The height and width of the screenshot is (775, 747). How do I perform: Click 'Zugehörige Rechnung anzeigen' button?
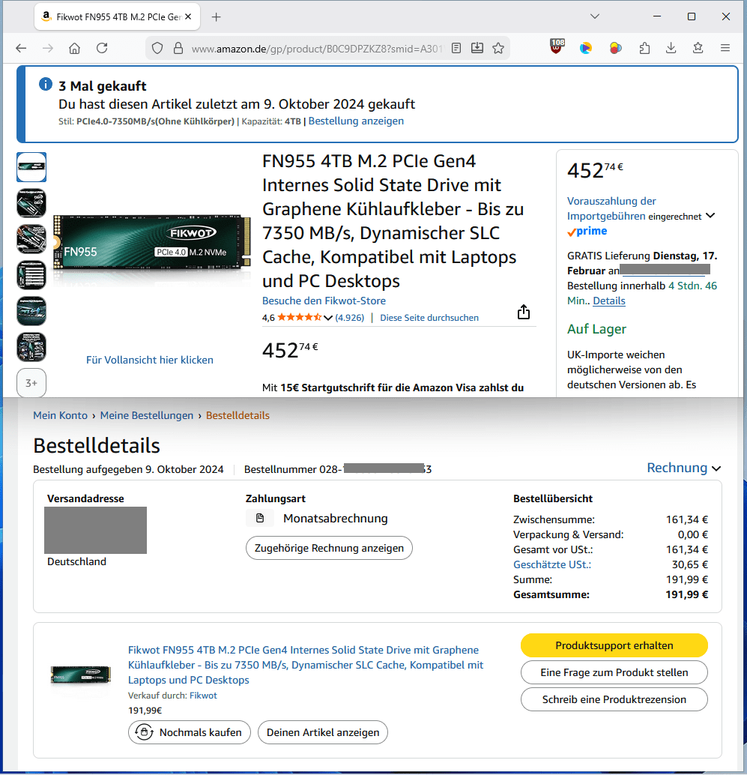(x=329, y=548)
